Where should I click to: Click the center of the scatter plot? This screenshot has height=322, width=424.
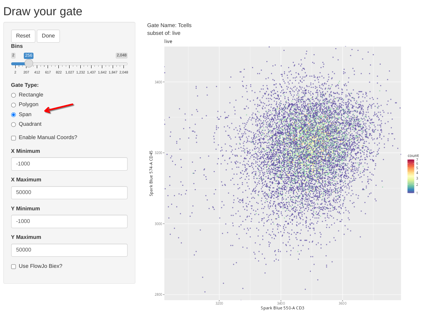tap(283, 173)
